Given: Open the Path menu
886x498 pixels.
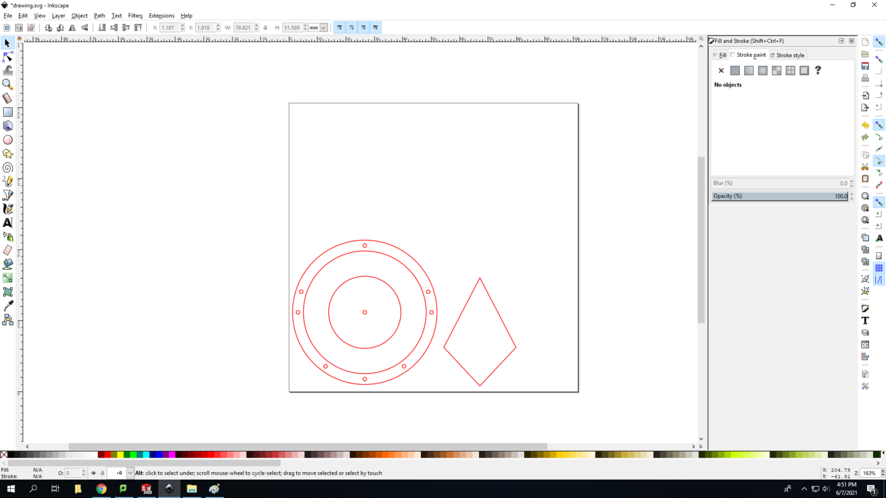Looking at the screenshot, I should pyautogui.click(x=99, y=16).
